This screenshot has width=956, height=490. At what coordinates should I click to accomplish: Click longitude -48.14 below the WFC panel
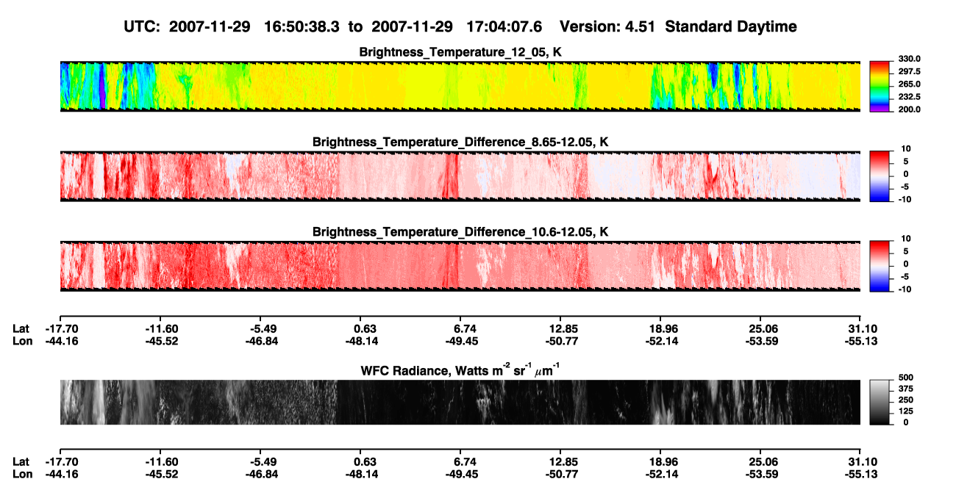362,474
